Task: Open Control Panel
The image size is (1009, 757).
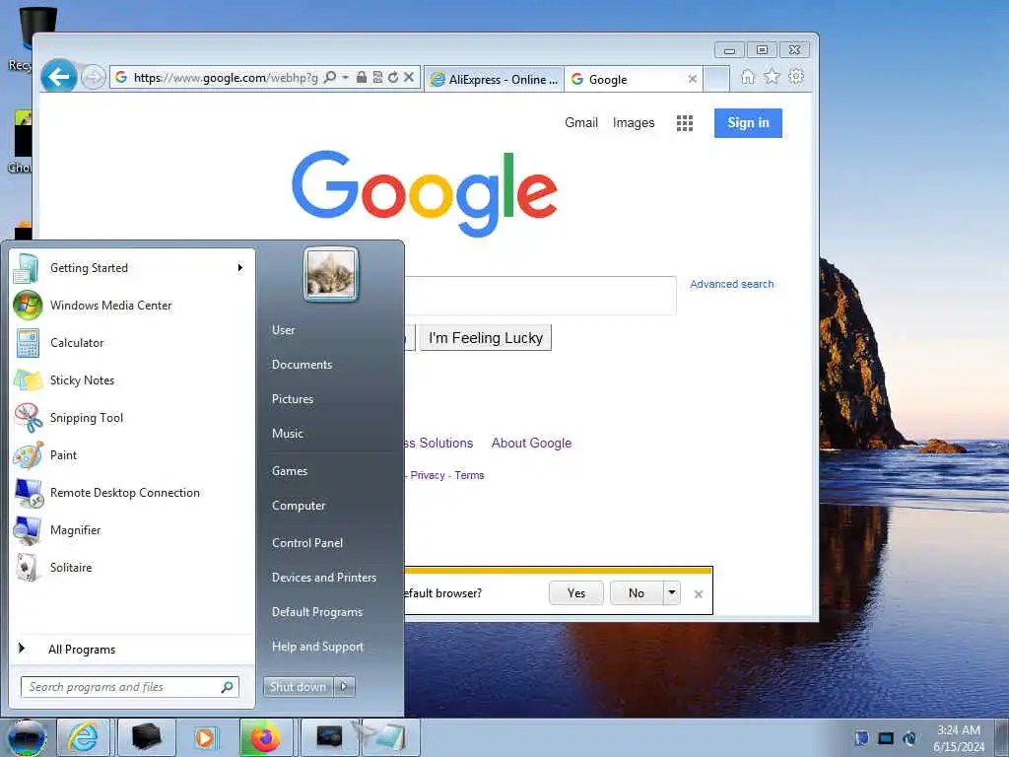Action: [x=307, y=543]
